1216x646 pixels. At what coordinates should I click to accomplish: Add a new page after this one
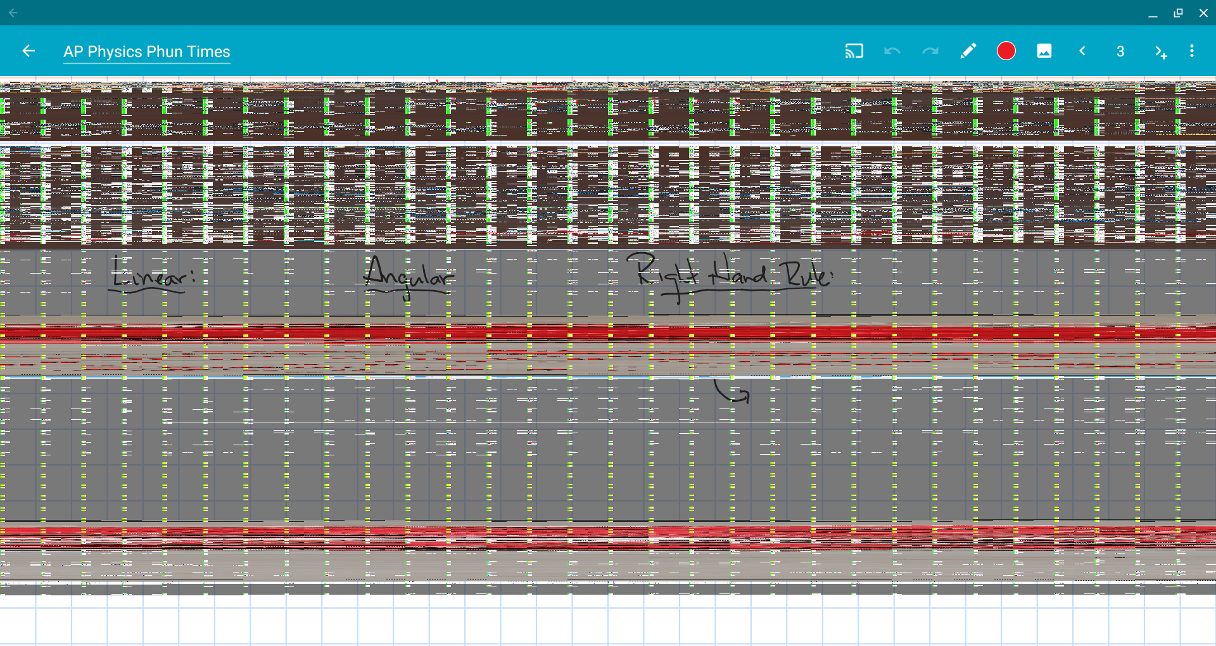pyautogui.click(x=1160, y=51)
